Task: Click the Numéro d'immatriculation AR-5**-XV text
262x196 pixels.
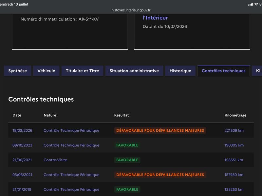Action: (x=60, y=19)
